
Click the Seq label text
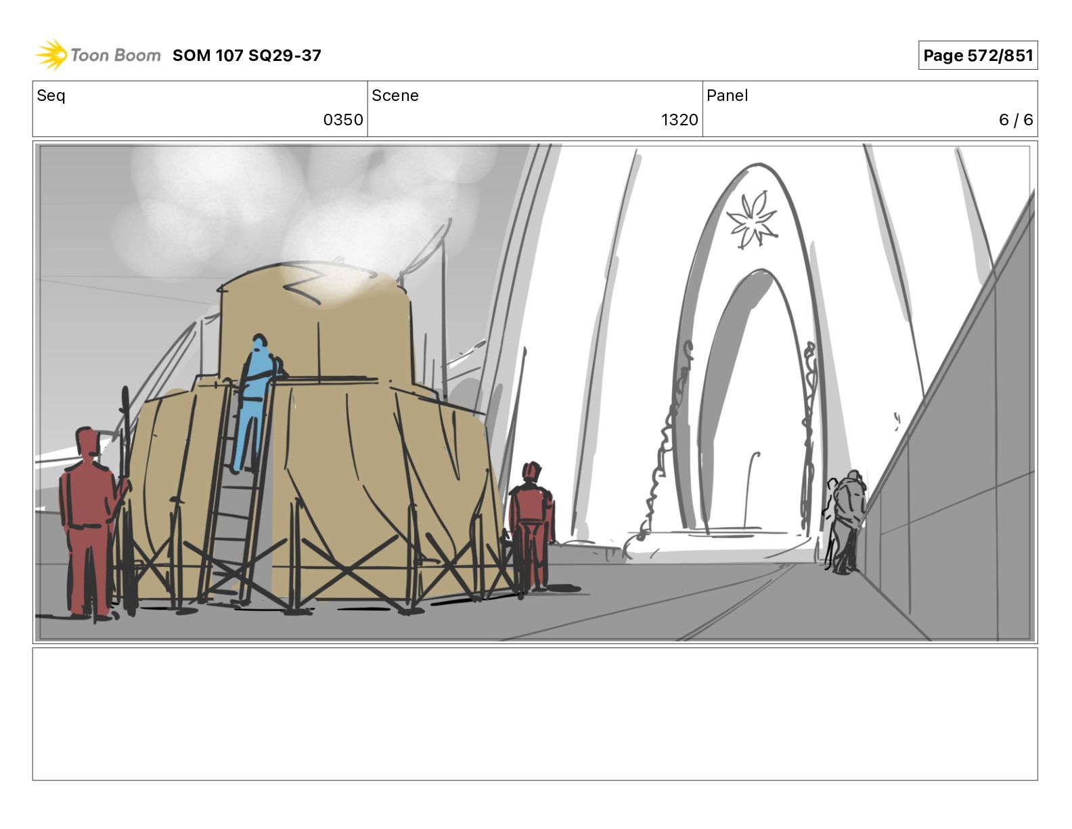pyautogui.click(x=51, y=95)
